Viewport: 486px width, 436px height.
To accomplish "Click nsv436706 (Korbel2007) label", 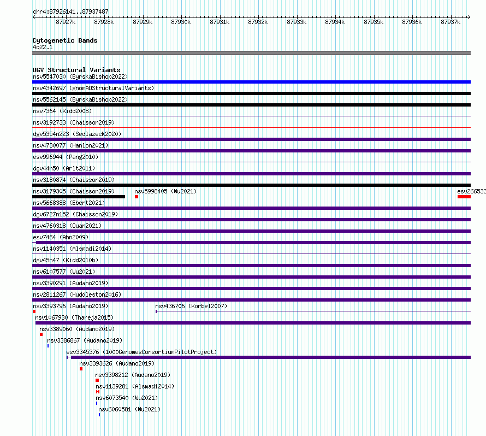I will pos(191,306).
